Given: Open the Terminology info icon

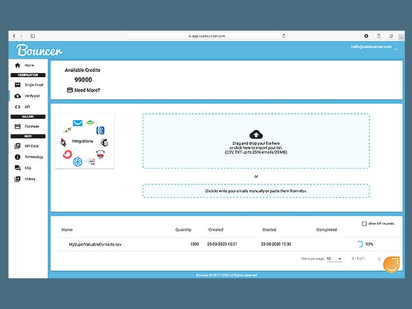Looking at the screenshot, I should coord(17,157).
